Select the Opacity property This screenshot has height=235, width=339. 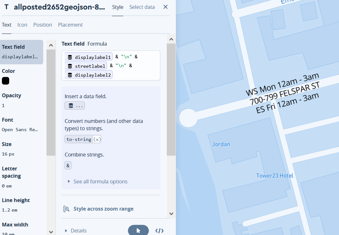click(11, 100)
